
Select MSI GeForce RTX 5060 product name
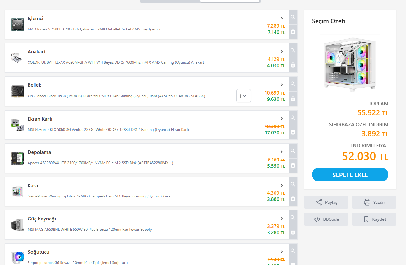pyautogui.click(x=108, y=130)
